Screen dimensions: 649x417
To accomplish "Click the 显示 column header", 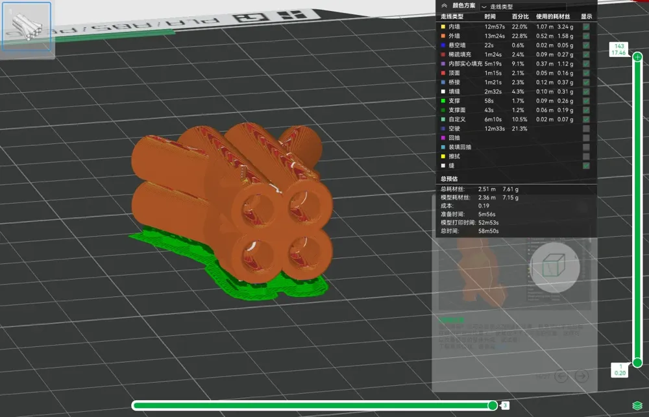I will tap(586, 16).
